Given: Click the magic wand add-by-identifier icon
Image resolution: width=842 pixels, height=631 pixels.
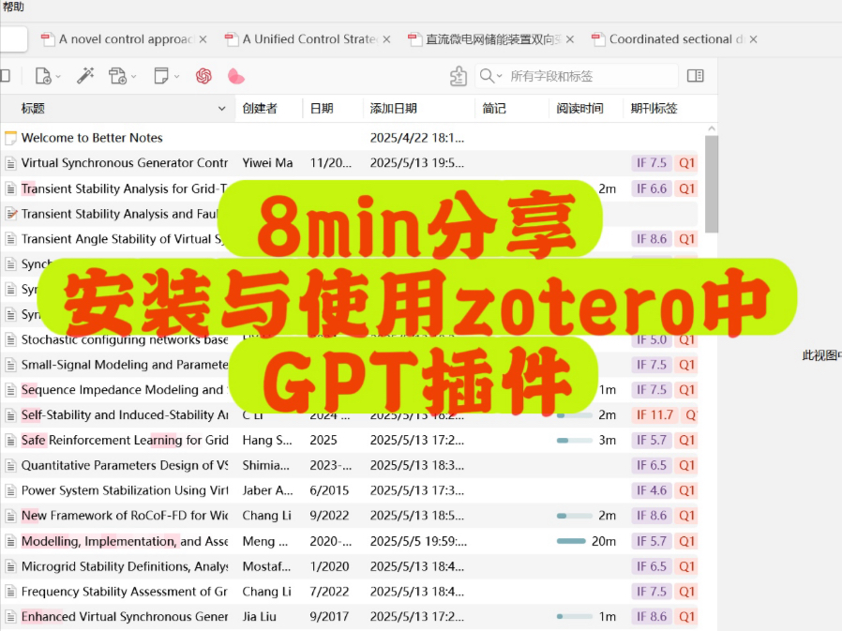Looking at the screenshot, I should pyautogui.click(x=85, y=76).
